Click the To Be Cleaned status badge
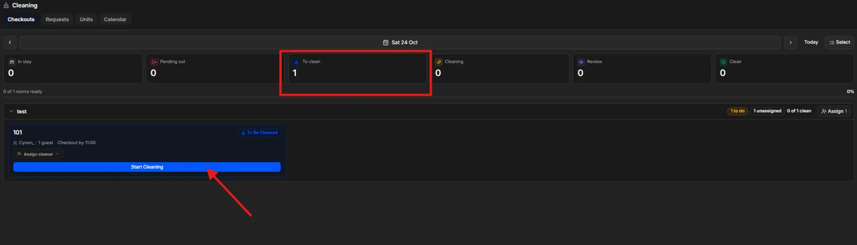Image resolution: width=857 pixels, height=245 pixels. [x=259, y=133]
